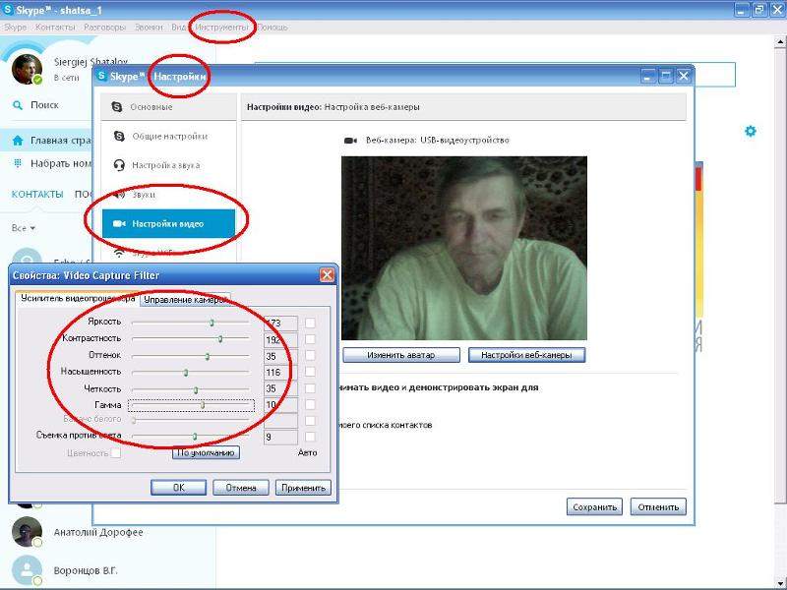Switch to Управление камерой tab

185,300
